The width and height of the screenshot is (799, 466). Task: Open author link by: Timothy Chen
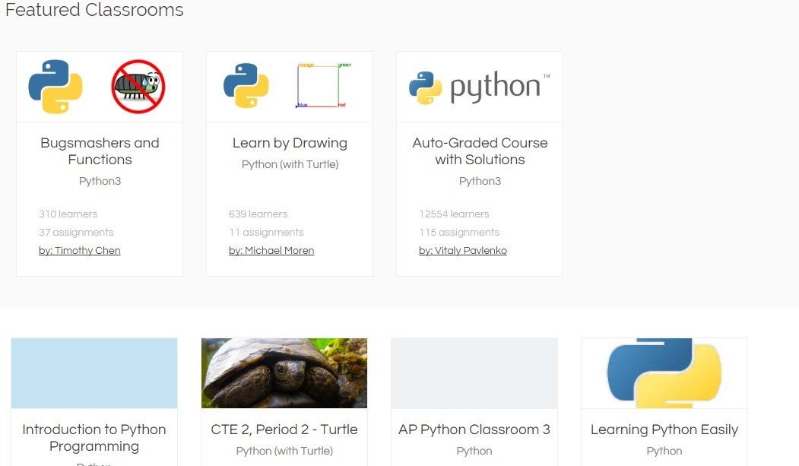[80, 251]
